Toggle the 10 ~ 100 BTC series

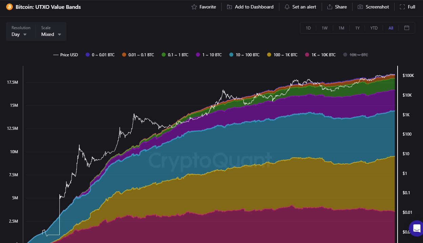(244, 55)
